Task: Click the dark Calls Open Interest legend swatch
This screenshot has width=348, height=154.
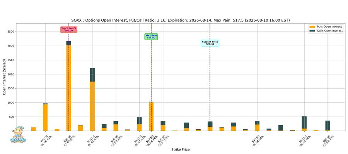Action: (x=312, y=31)
